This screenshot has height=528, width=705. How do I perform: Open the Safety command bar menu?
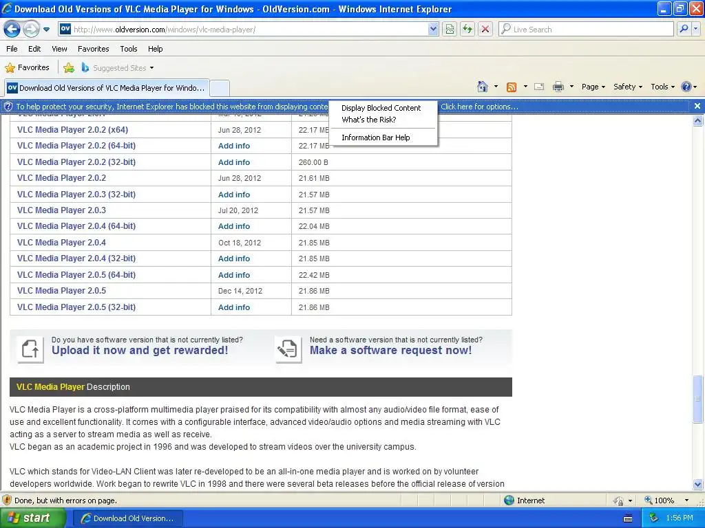pos(628,87)
